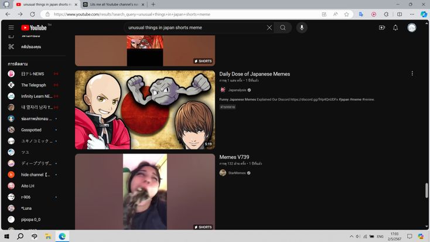Image resolution: width=430 pixels, height=242 pixels.
Task: Open the Windows Start menu
Action: tap(6, 236)
